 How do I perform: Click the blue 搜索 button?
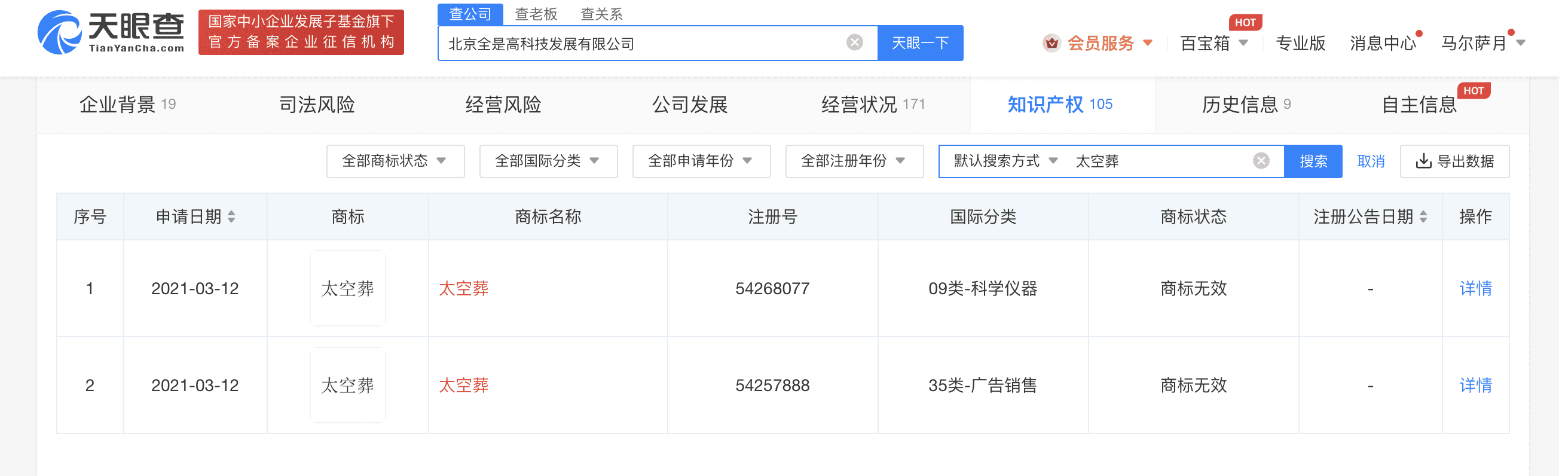pyautogui.click(x=1313, y=161)
